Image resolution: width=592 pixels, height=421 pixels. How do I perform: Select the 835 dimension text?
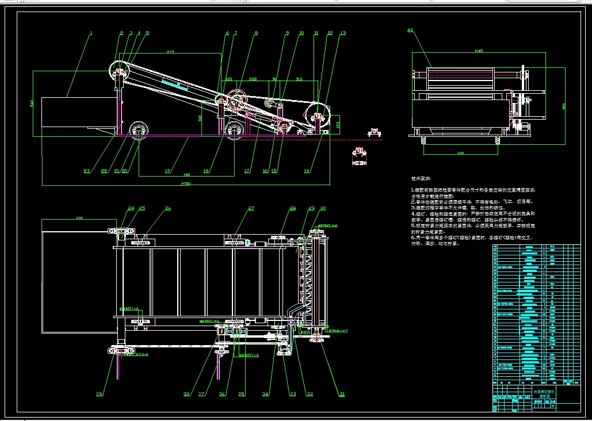(x=170, y=52)
